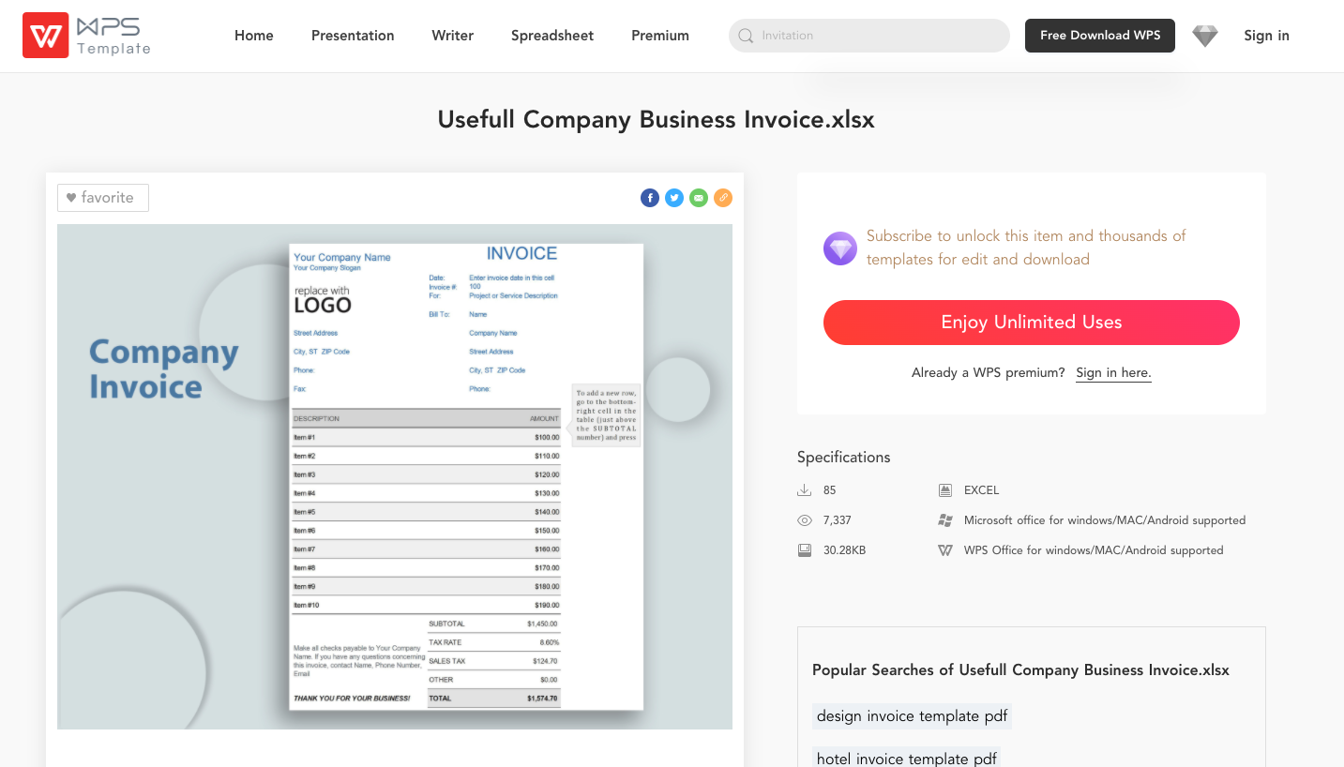Image resolution: width=1344 pixels, height=767 pixels.
Task: Click the Enjoy Unlimited Uses button
Action: [1031, 323]
